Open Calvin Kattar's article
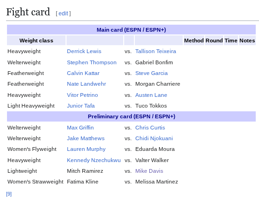Screen dimensions: 259x197 coord(83,73)
